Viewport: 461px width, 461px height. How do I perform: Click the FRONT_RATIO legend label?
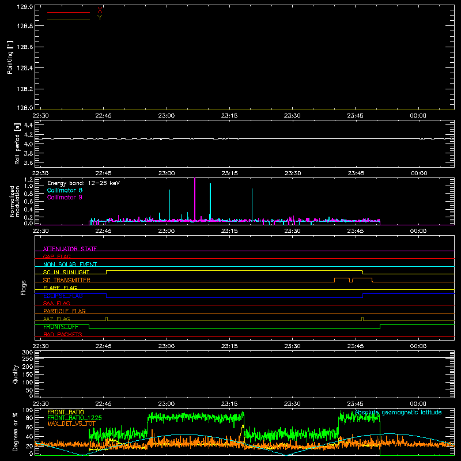tap(66, 412)
